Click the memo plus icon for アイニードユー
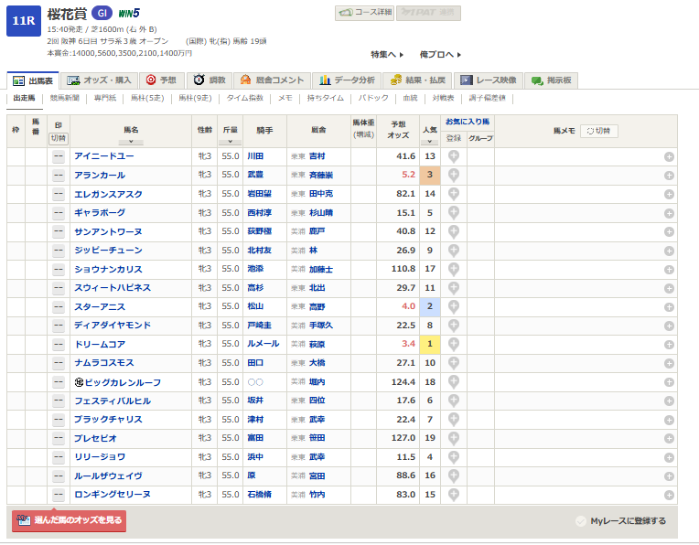Viewport: 699px width, 545px height. click(x=669, y=156)
